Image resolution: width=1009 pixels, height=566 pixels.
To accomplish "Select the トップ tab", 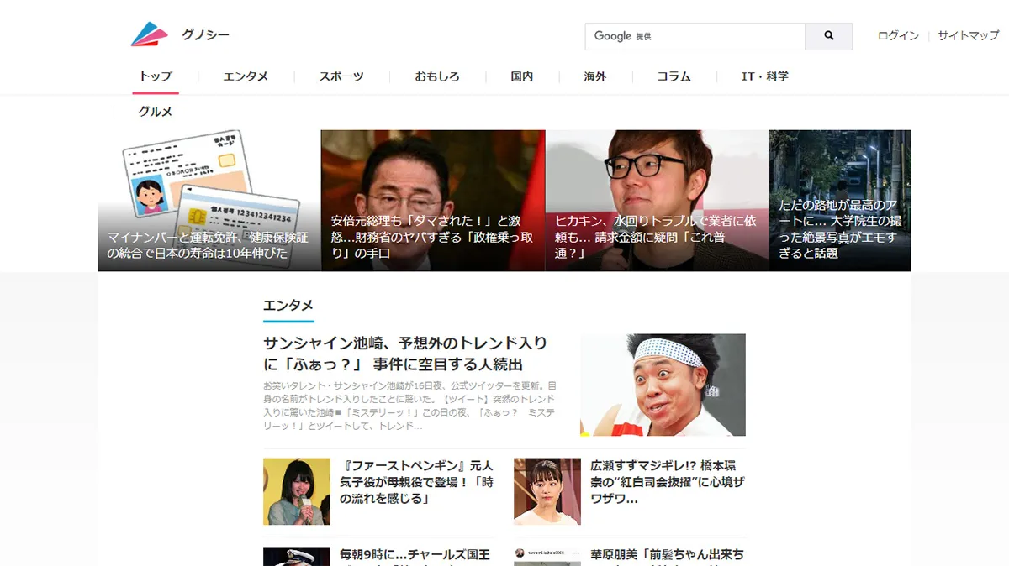I will (x=155, y=76).
